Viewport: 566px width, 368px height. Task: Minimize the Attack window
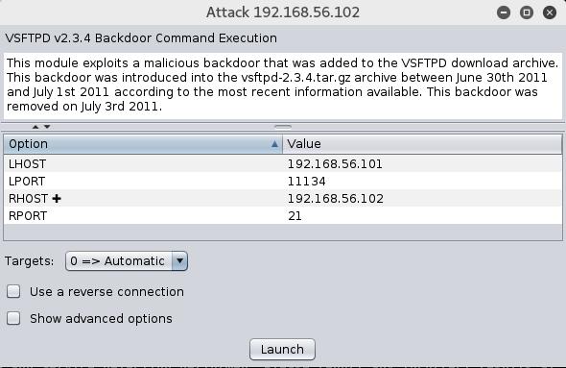(504, 12)
